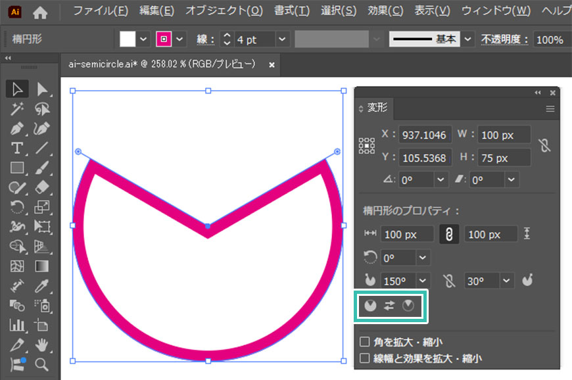Open the オブジェクト(O) menu
Viewport: 572px width, 380px height.
pos(224,11)
